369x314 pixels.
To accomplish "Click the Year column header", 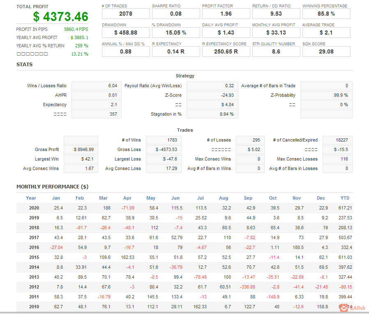I will click(x=31, y=198).
